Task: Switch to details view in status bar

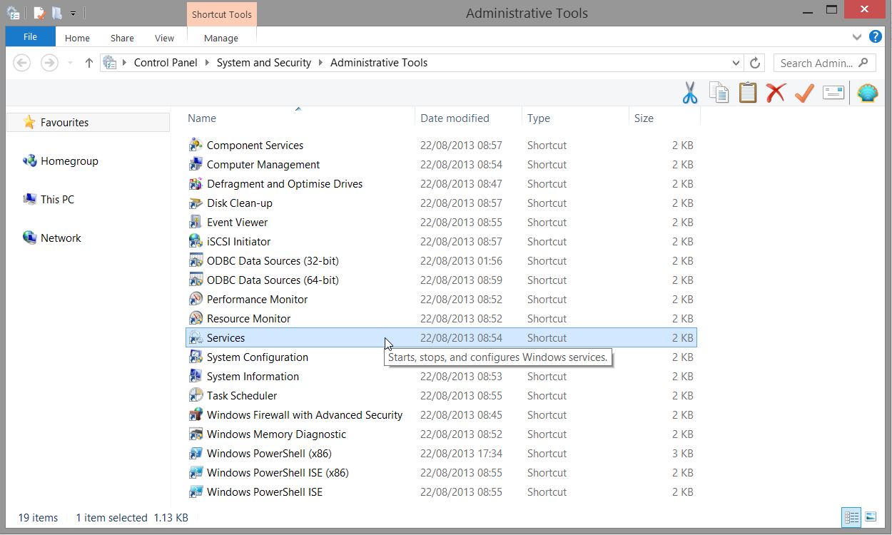Action: click(851, 517)
